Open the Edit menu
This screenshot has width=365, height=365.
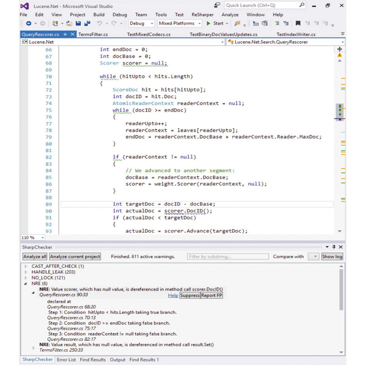click(39, 15)
